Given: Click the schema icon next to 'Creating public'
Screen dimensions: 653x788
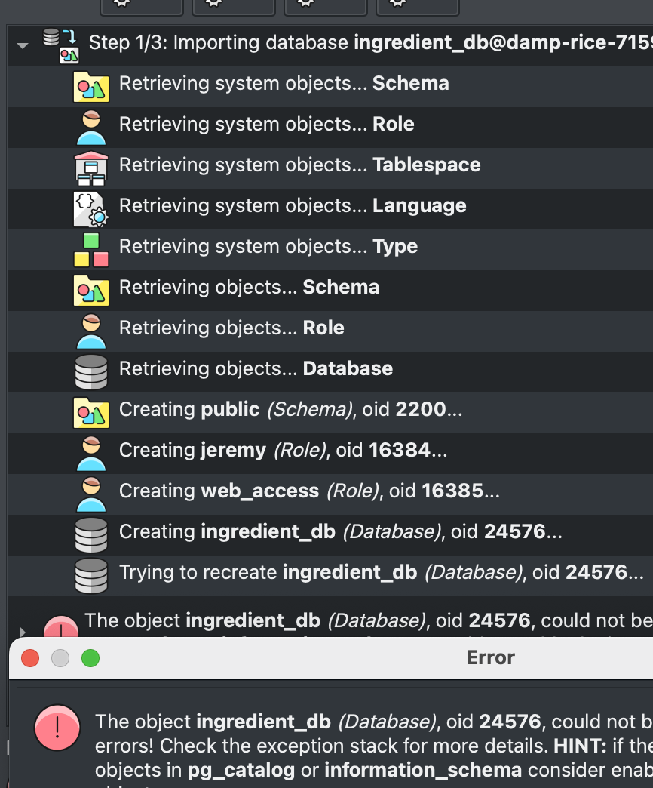Looking at the screenshot, I should (90, 413).
